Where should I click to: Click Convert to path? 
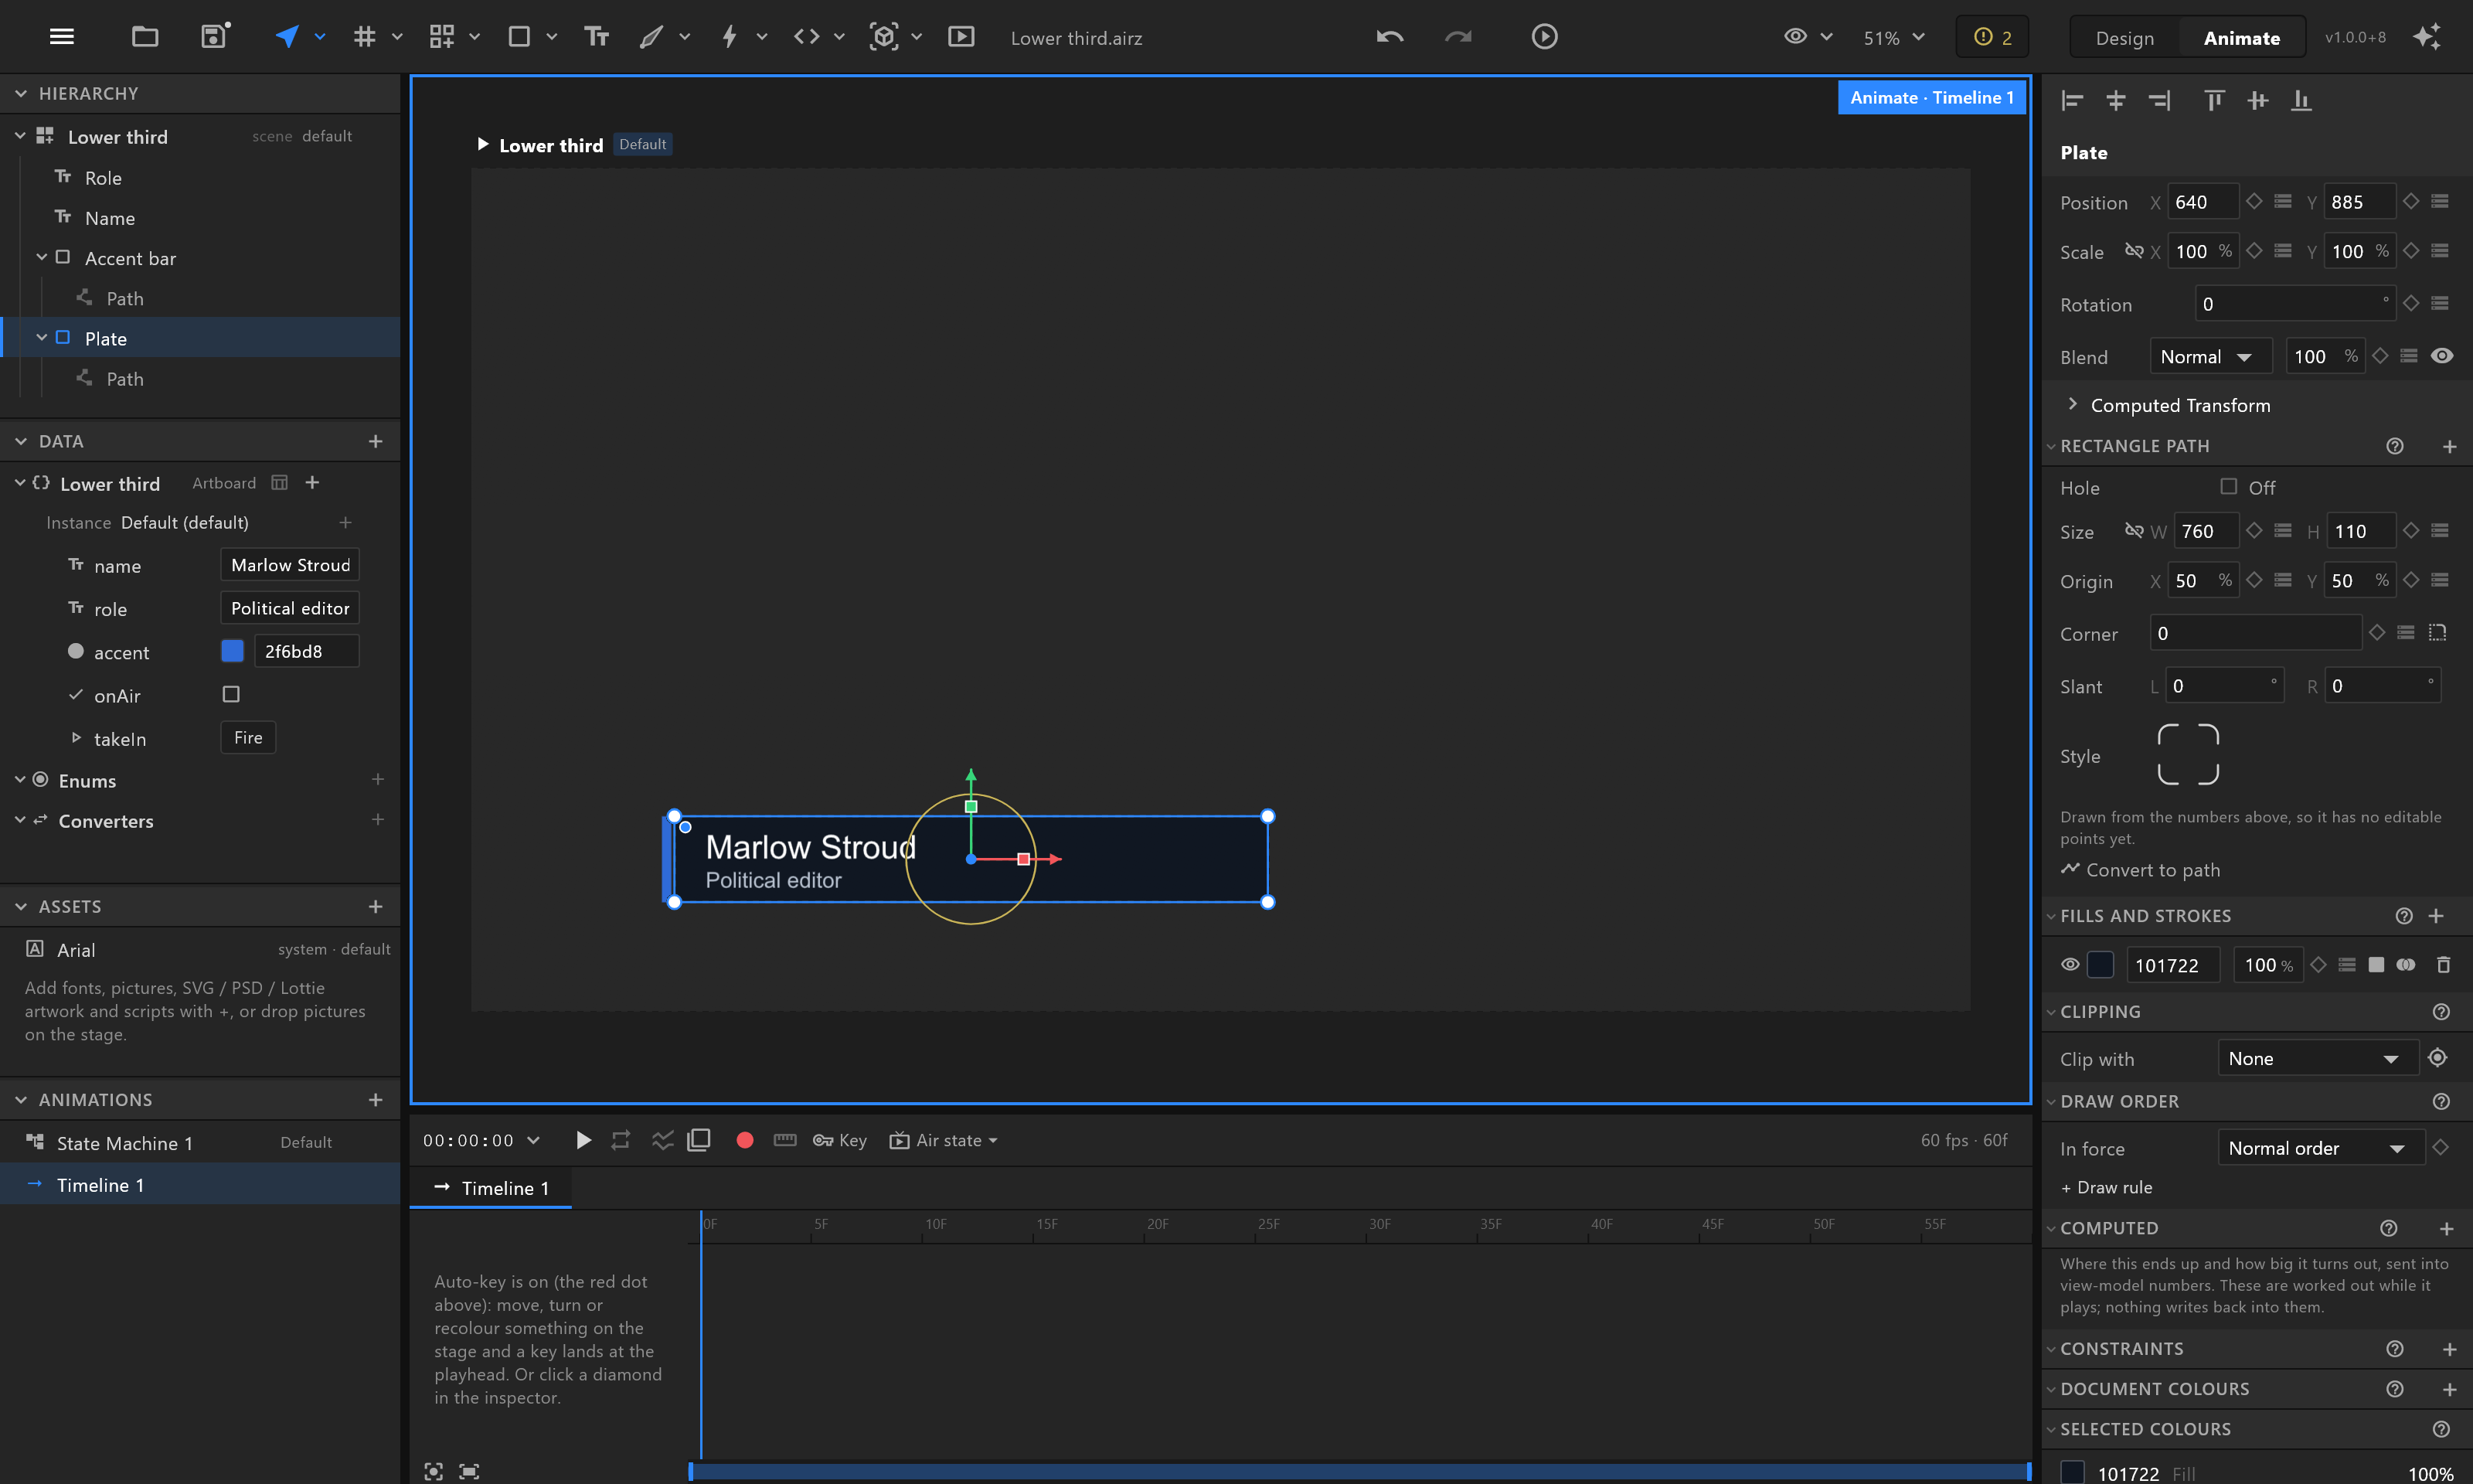2140,869
